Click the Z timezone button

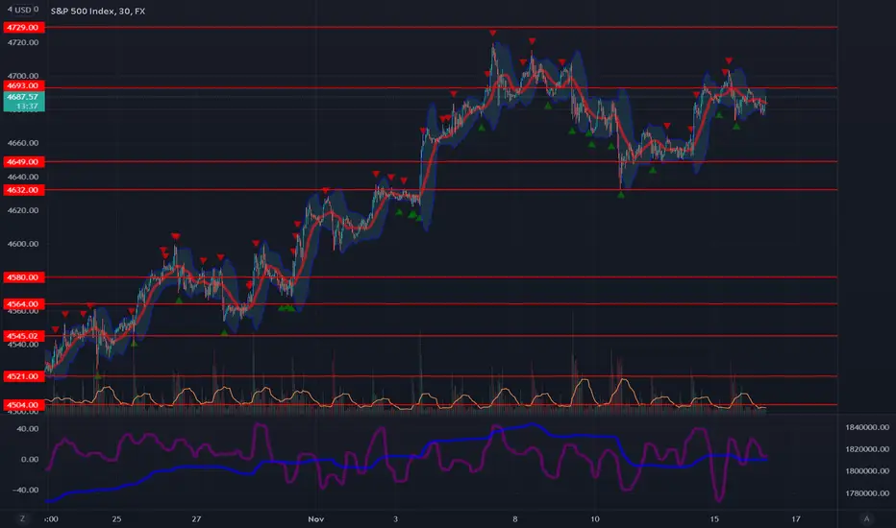pyautogui.click(x=22, y=518)
